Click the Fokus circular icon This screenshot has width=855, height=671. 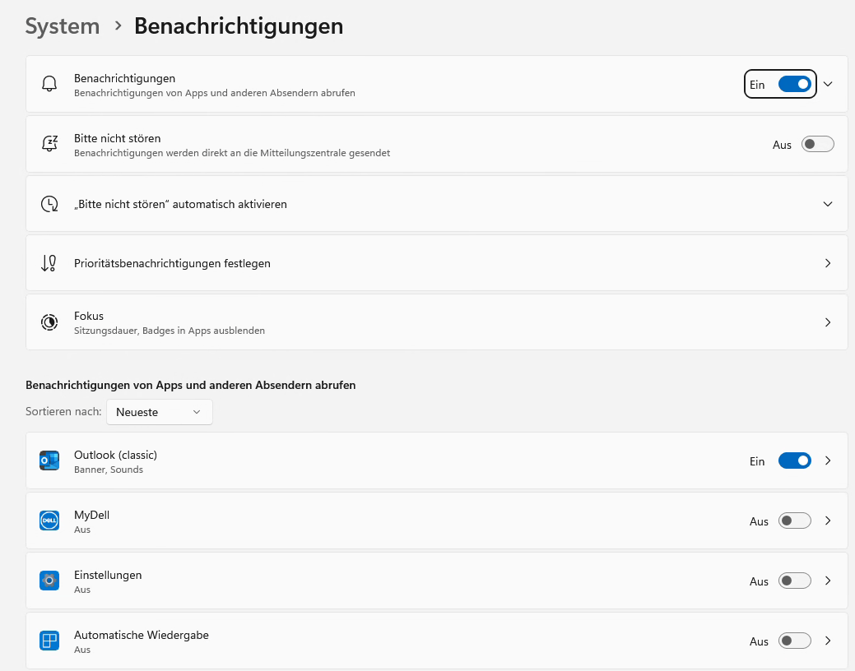49,322
